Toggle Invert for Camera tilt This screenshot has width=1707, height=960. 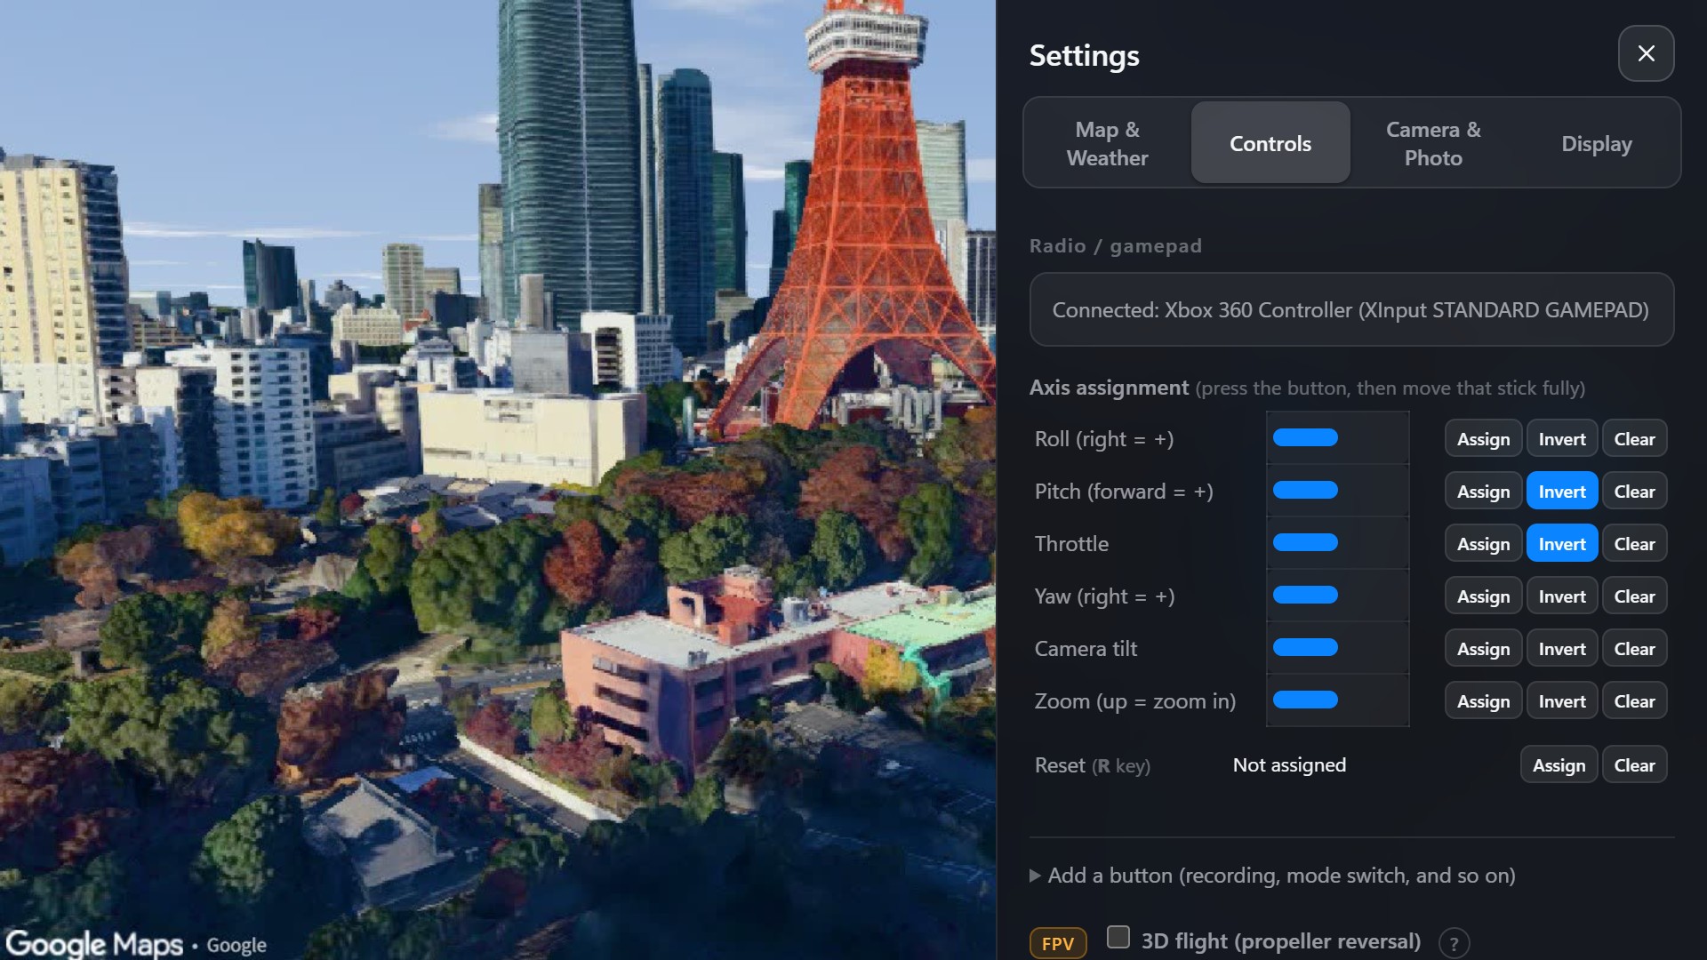point(1562,649)
